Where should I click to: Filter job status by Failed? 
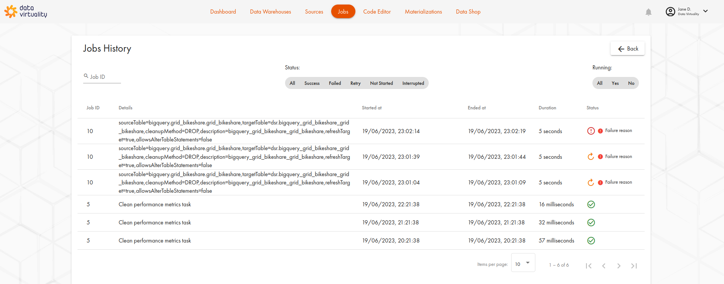335,83
